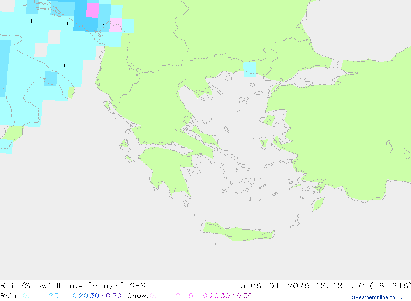
Task: Select the forecast offset "(18+216)"
Action: pyautogui.click(x=390, y=286)
